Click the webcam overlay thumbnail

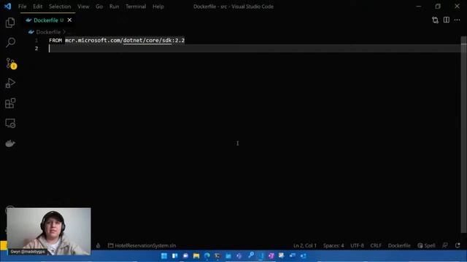coord(49,231)
